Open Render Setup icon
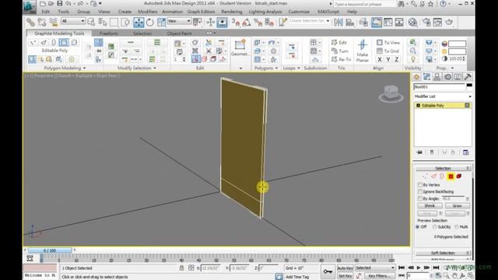This screenshot has height=280, width=498. [426, 23]
